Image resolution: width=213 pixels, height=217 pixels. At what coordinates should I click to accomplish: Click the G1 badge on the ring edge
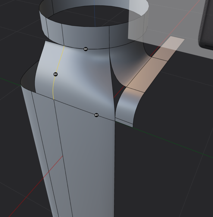click(86, 49)
